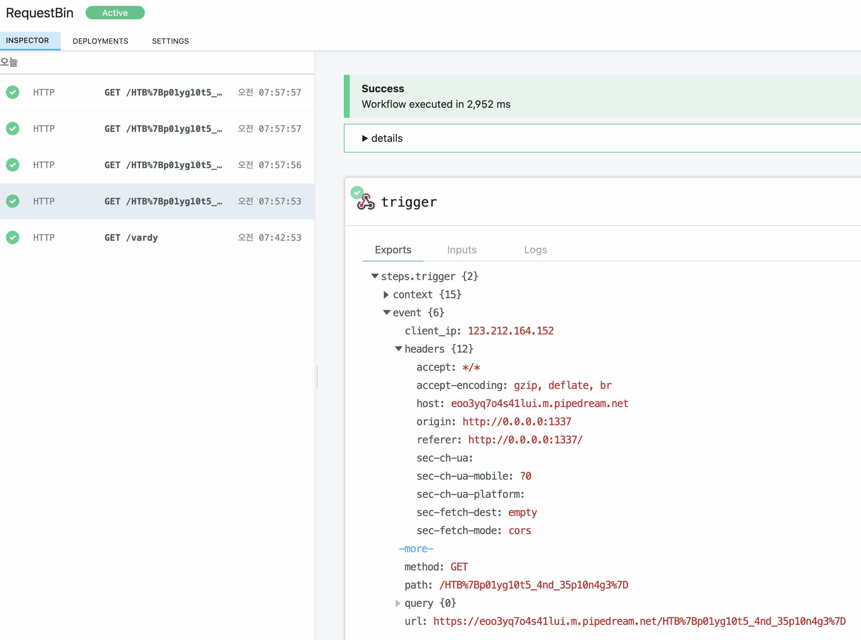This screenshot has height=640, width=861.
Task: Collapse the event {6} node
Action: [386, 313]
